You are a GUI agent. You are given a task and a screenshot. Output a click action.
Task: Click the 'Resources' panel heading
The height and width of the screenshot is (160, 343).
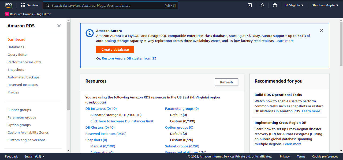[x=96, y=81]
